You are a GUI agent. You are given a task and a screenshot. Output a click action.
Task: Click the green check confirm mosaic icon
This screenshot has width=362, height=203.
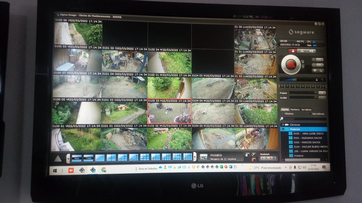point(253,155)
